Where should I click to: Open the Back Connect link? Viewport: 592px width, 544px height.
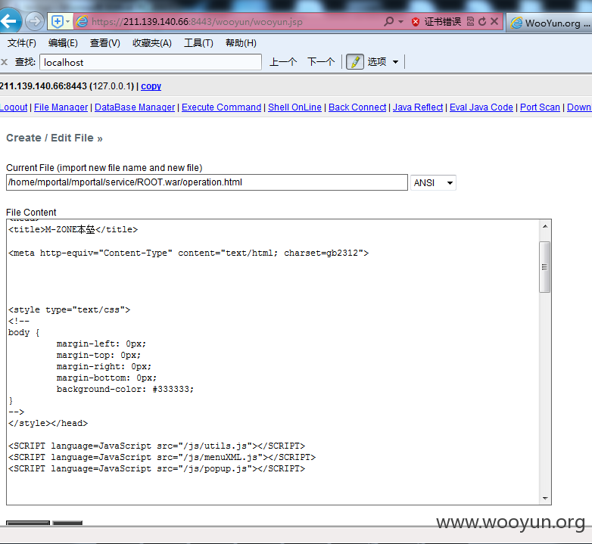coord(357,107)
